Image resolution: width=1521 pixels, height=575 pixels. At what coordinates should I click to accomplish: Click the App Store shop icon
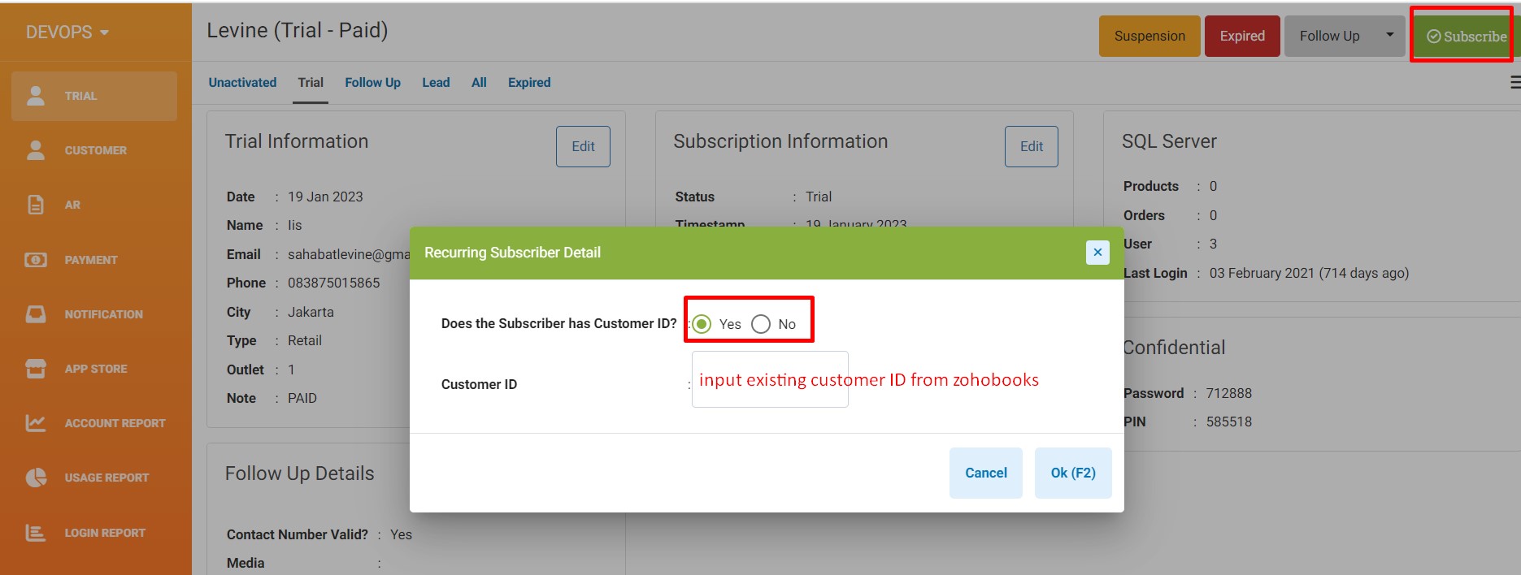[x=36, y=369]
